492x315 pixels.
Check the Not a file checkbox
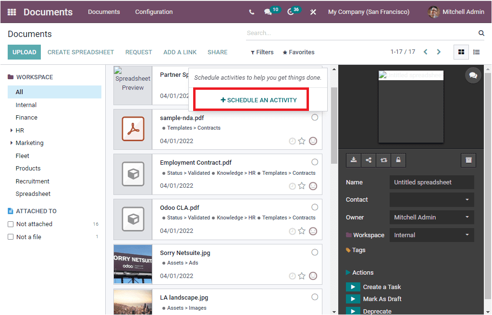pyautogui.click(x=11, y=237)
